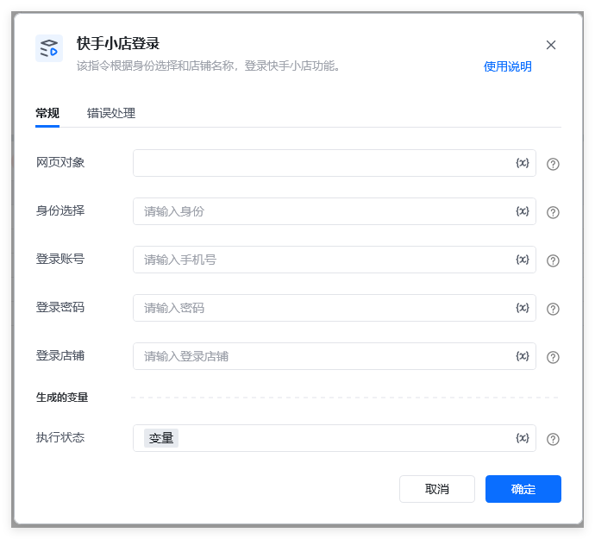
Task: Click the 生成的变量 section heading
Action: click(x=62, y=398)
